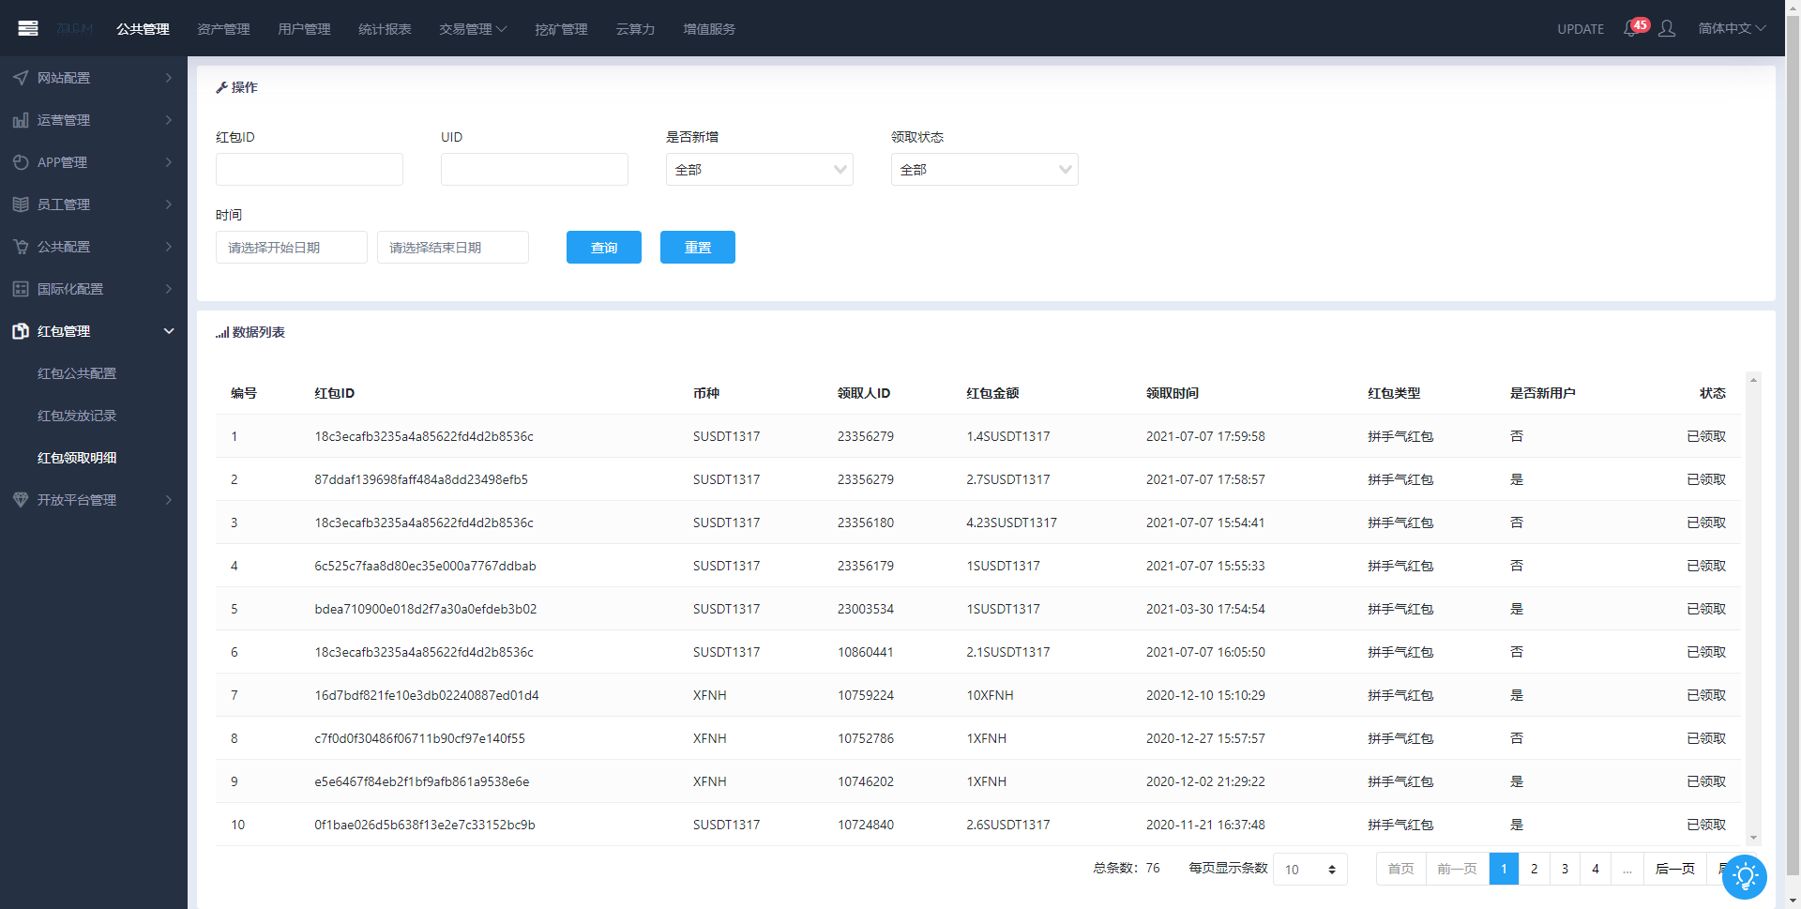The height and width of the screenshot is (909, 1801).
Task: Expand 运营管理 sidebar chevron
Action: [169, 120]
